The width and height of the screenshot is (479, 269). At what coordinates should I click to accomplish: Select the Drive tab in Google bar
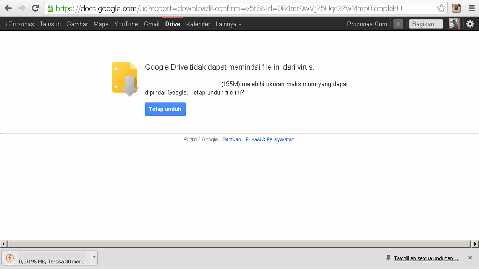[x=173, y=24]
